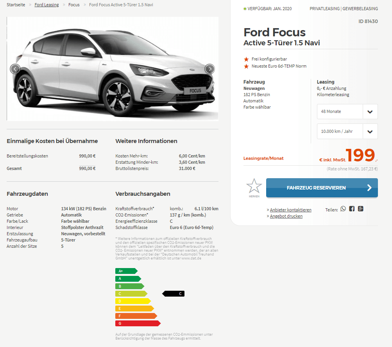The width and height of the screenshot is (392, 347).
Task: Click the '6.1 l/100 km' fuel consumption value
Action: [206, 209]
